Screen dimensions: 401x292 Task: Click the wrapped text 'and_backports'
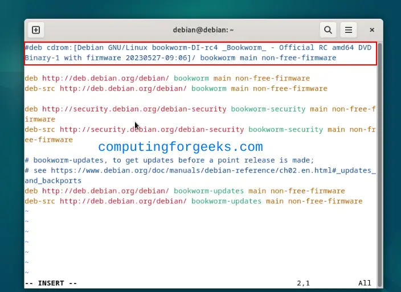[53, 180]
